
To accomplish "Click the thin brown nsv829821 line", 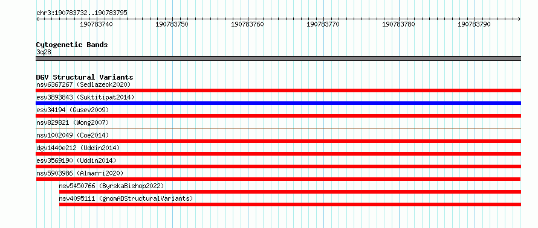I will click(278, 128).
